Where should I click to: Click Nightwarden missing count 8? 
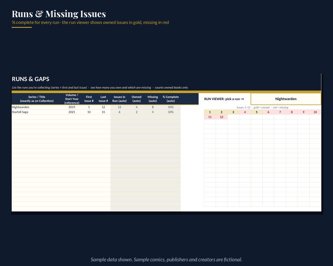[x=153, y=107]
